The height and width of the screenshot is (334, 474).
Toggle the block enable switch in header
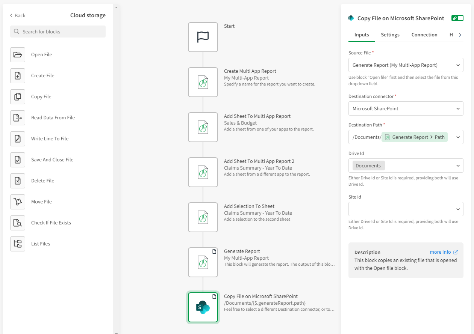(457, 18)
